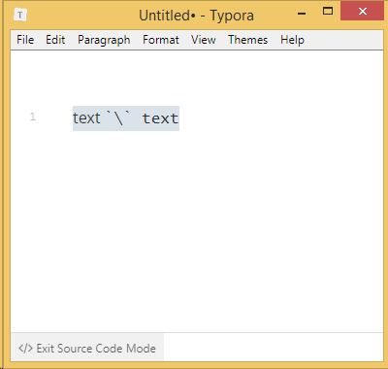Open the Themes menu

click(248, 40)
